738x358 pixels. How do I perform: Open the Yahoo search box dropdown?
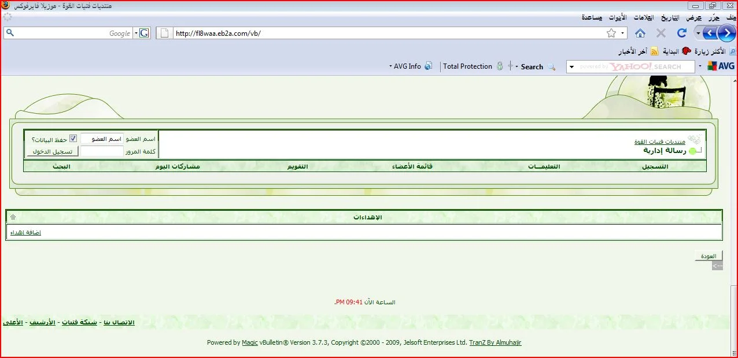(572, 67)
